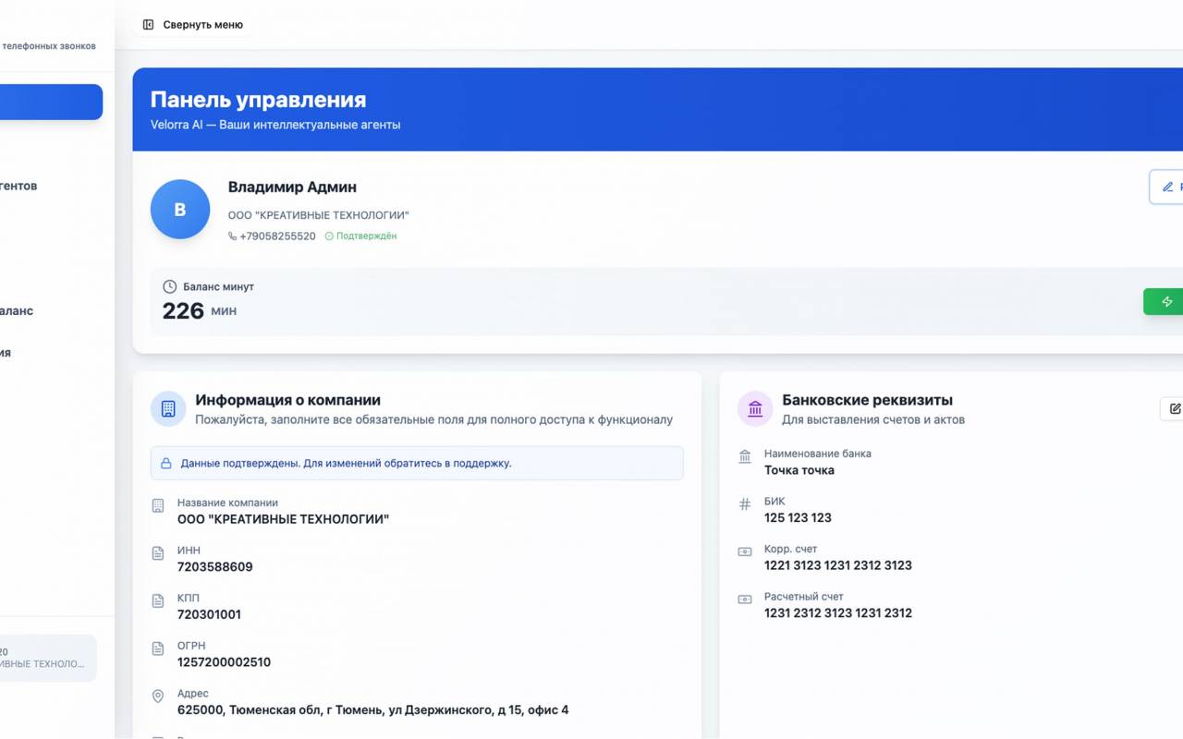Click the location pin icon beside Адрес
This screenshot has width=1183, height=739.
(158, 697)
